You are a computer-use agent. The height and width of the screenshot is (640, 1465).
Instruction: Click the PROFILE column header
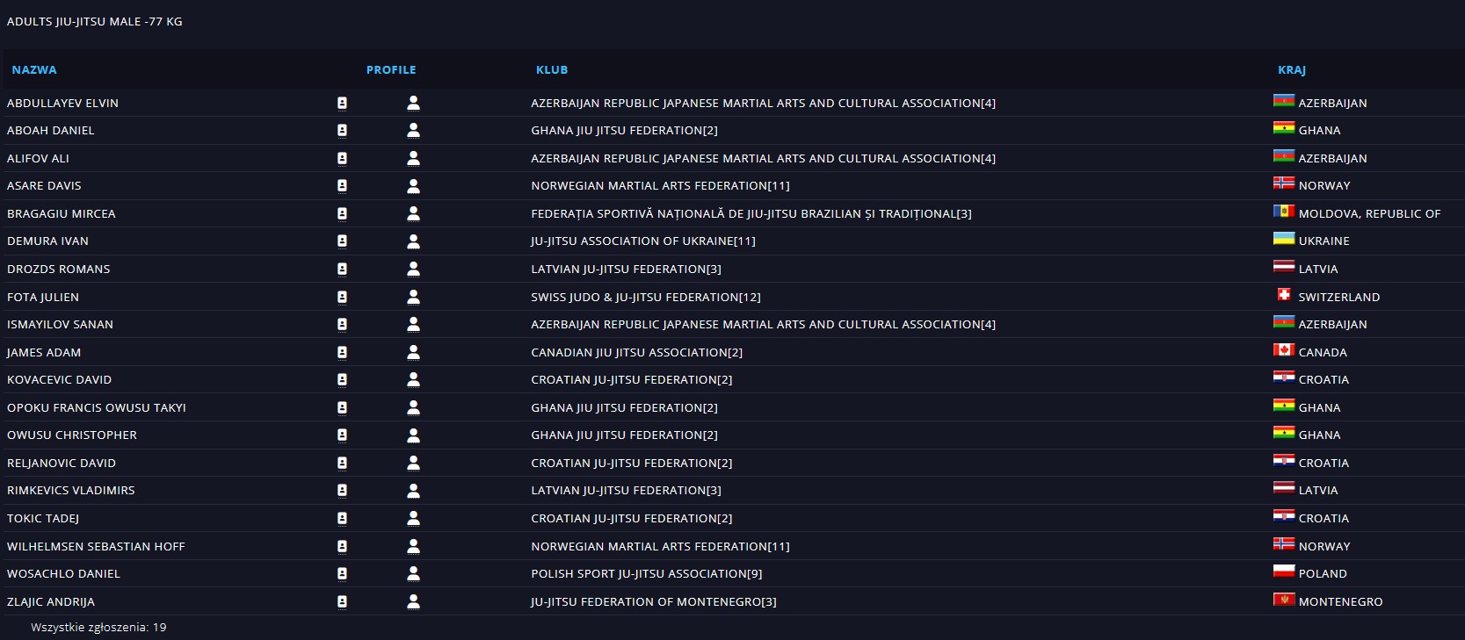point(391,69)
